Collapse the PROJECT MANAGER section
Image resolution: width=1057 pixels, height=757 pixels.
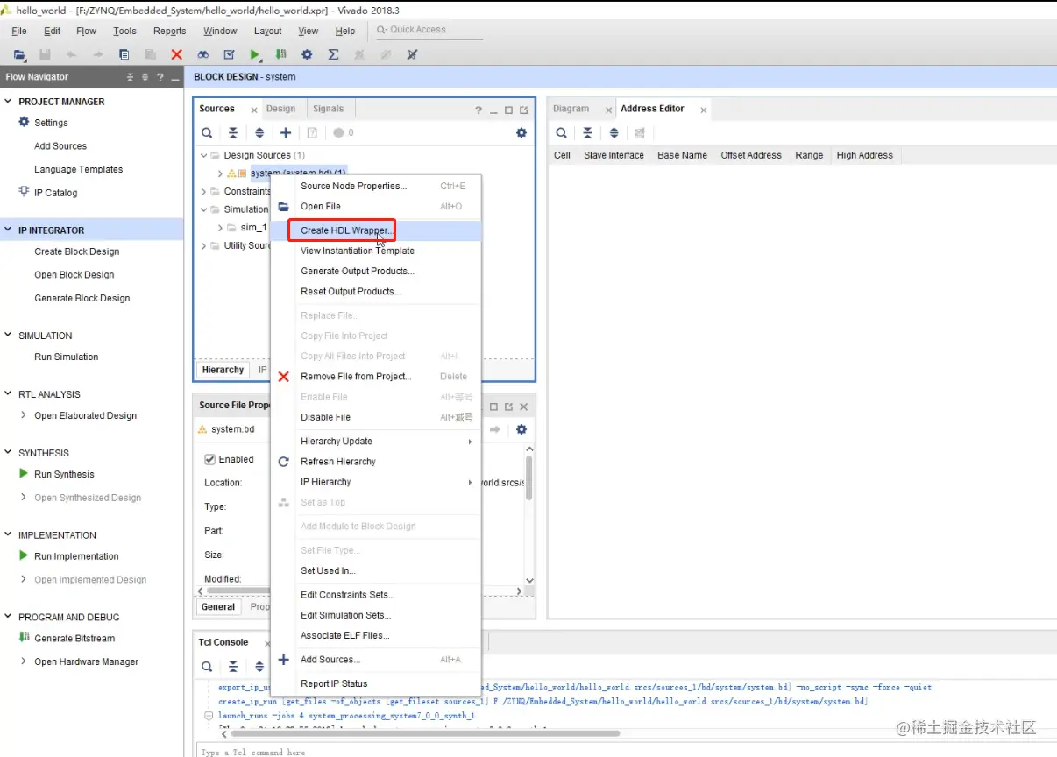click(9, 101)
